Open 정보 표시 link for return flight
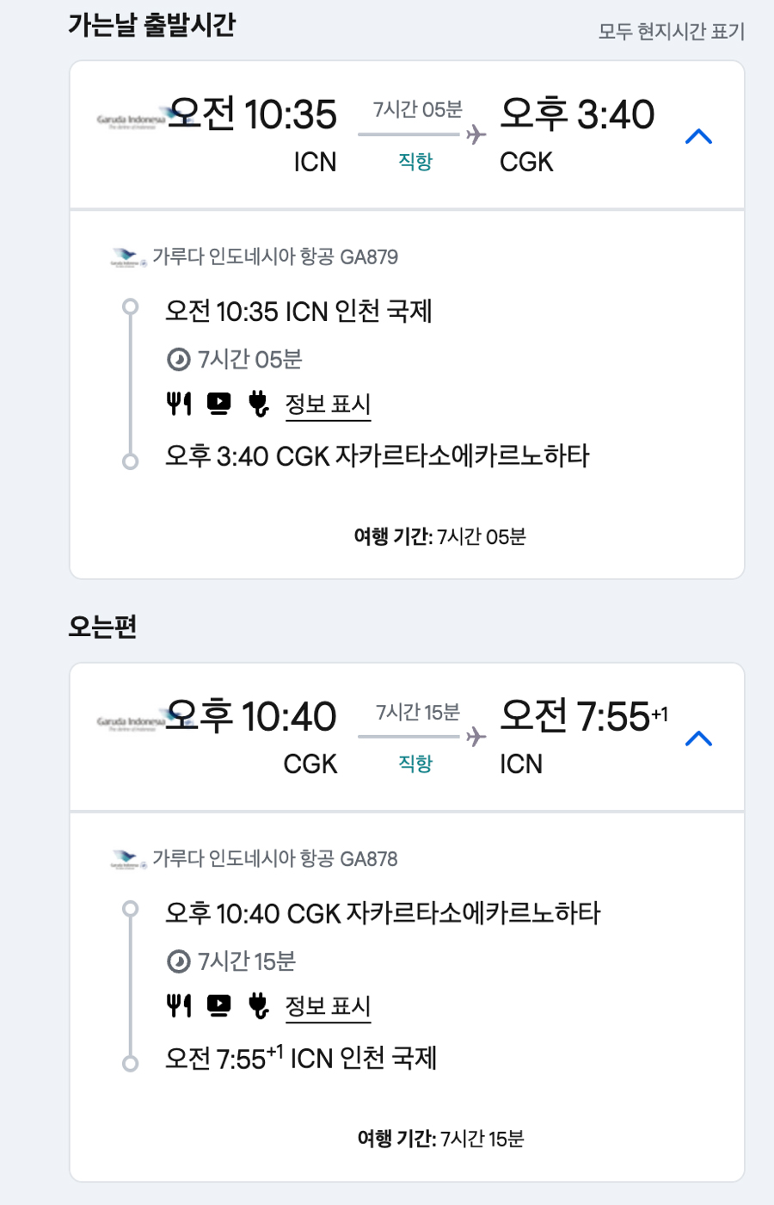This screenshot has width=774, height=1205. [x=328, y=1005]
